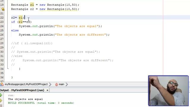Expand the chevron after MyFirstOOPProject breadcrumb
The width and height of the screenshot is (190, 107).
50,84
